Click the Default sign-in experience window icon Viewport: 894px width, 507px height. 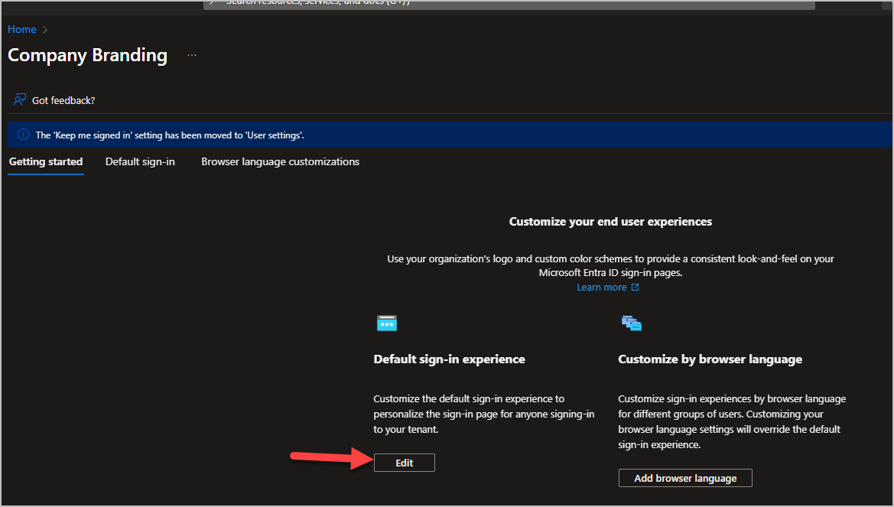pyautogui.click(x=387, y=323)
